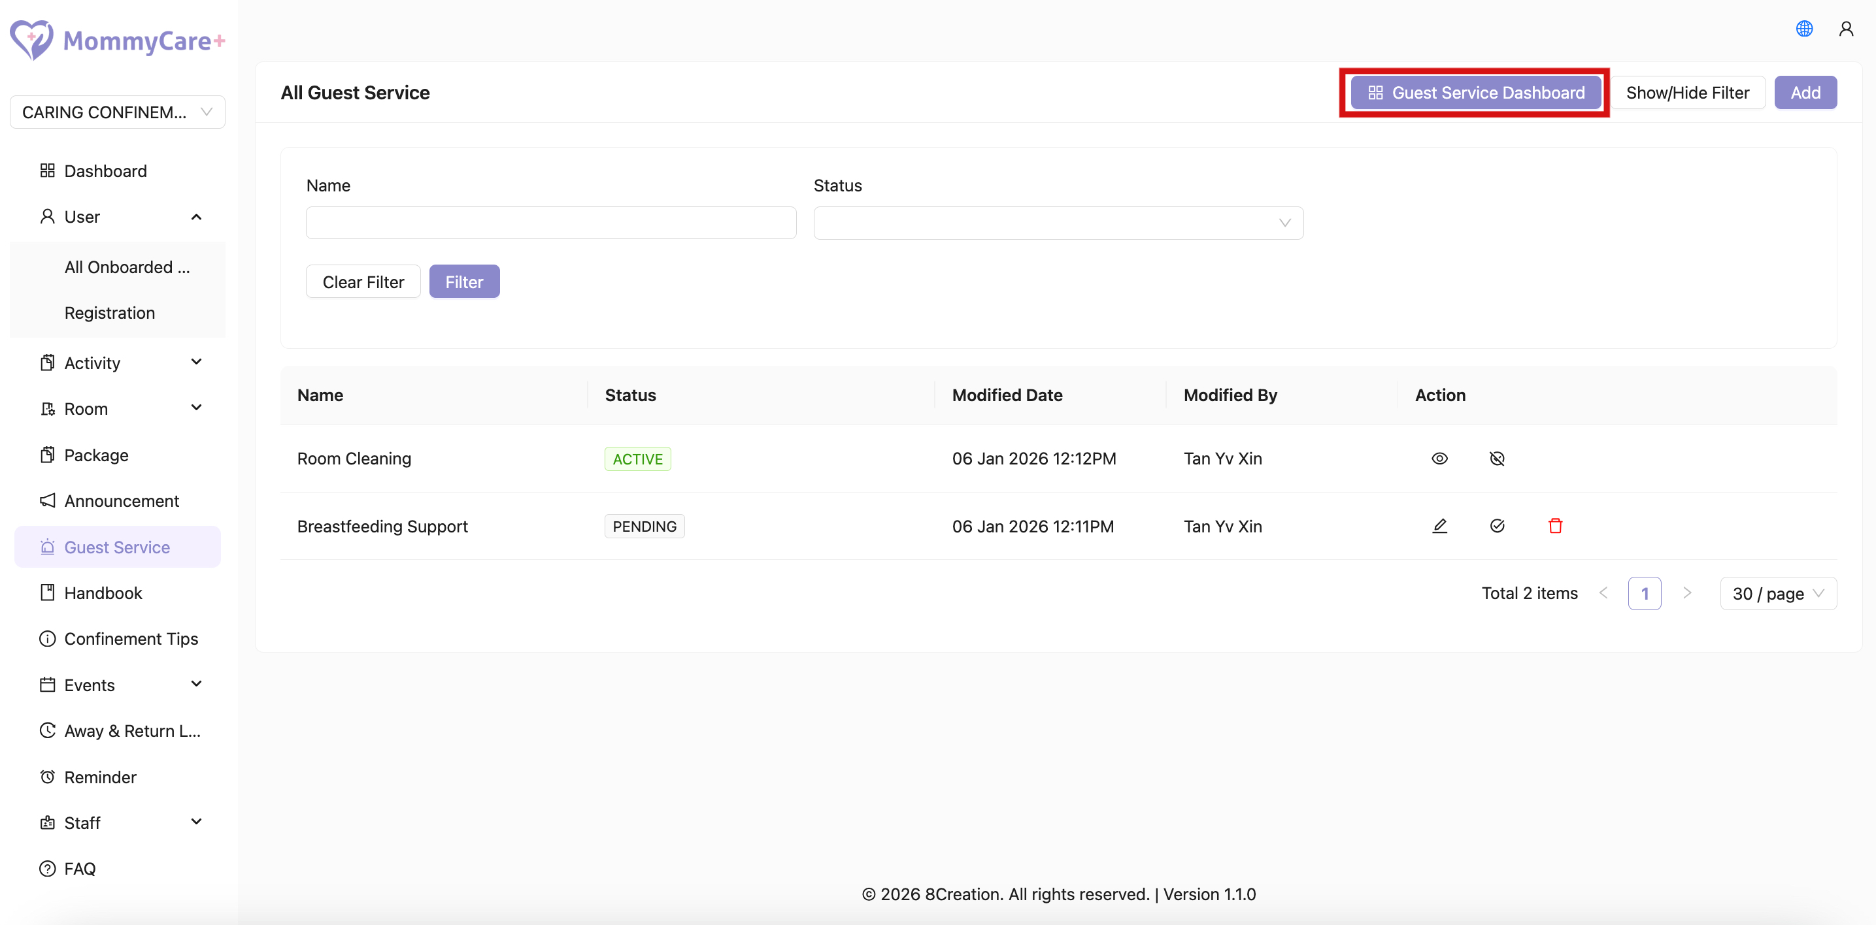1876x925 pixels.
Task: Open the Announcement section icon
Action: point(47,500)
